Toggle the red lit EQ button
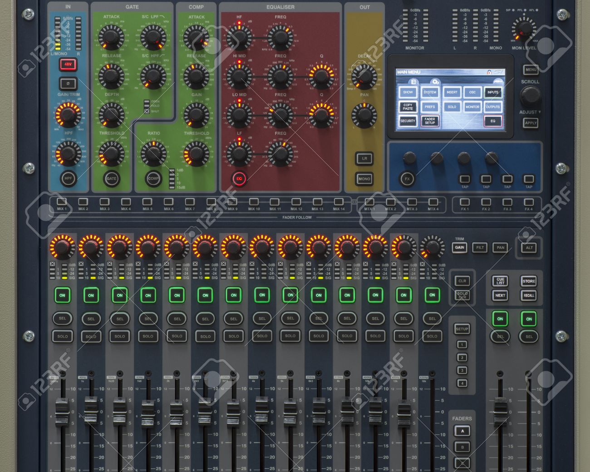The height and width of the screenshot is (472, 590). point(239,179)
